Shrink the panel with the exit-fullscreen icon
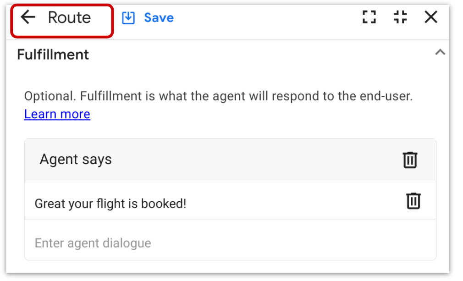The image size is (463, 281). tap(400, 17)
